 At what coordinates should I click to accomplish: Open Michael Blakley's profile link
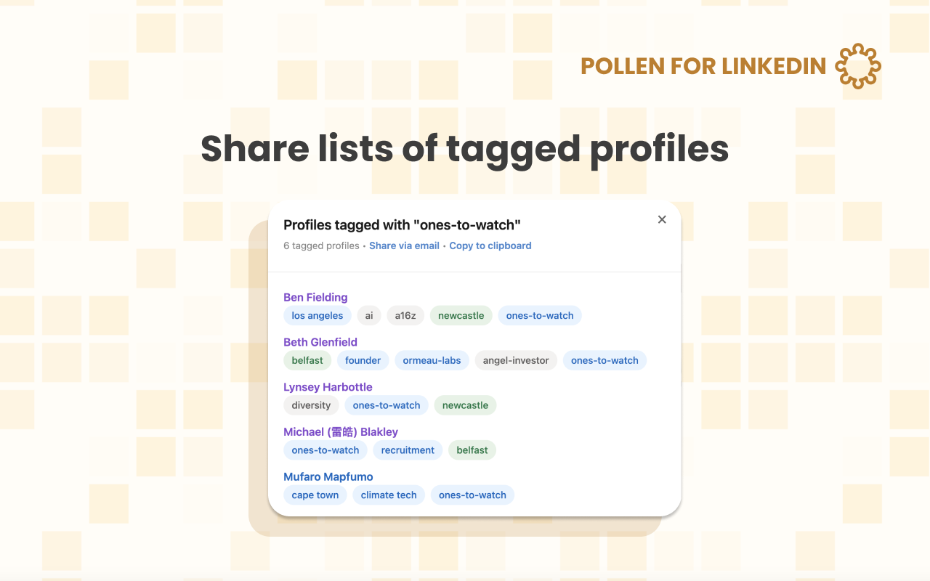point(341,432)
